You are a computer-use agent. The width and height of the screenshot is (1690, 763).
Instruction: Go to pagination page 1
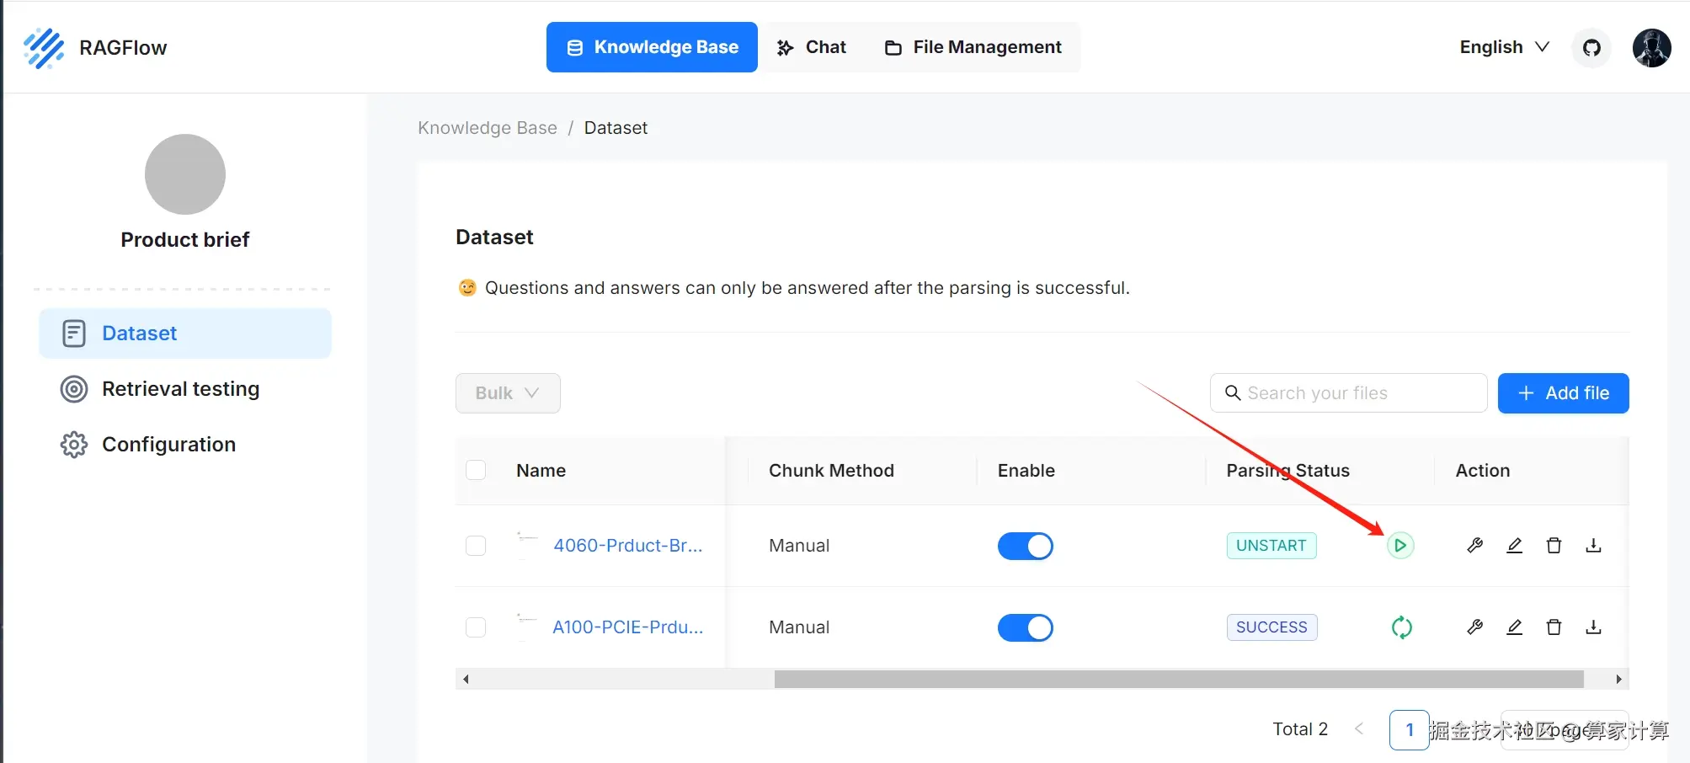1409,729
